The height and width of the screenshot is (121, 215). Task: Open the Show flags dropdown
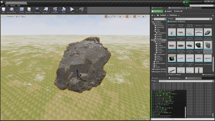point(23,16)
